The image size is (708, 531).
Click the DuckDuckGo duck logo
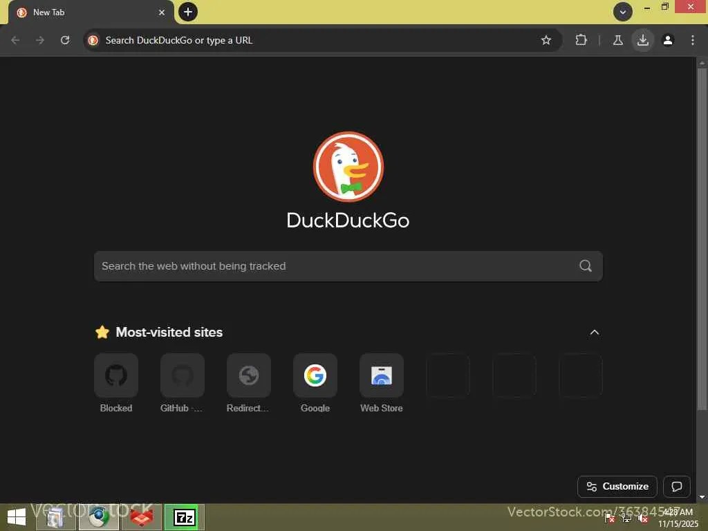[x=348, y=167]
